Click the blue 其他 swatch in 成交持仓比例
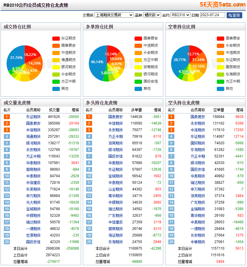This screenshot has width=247, height=267. [56, 89]
